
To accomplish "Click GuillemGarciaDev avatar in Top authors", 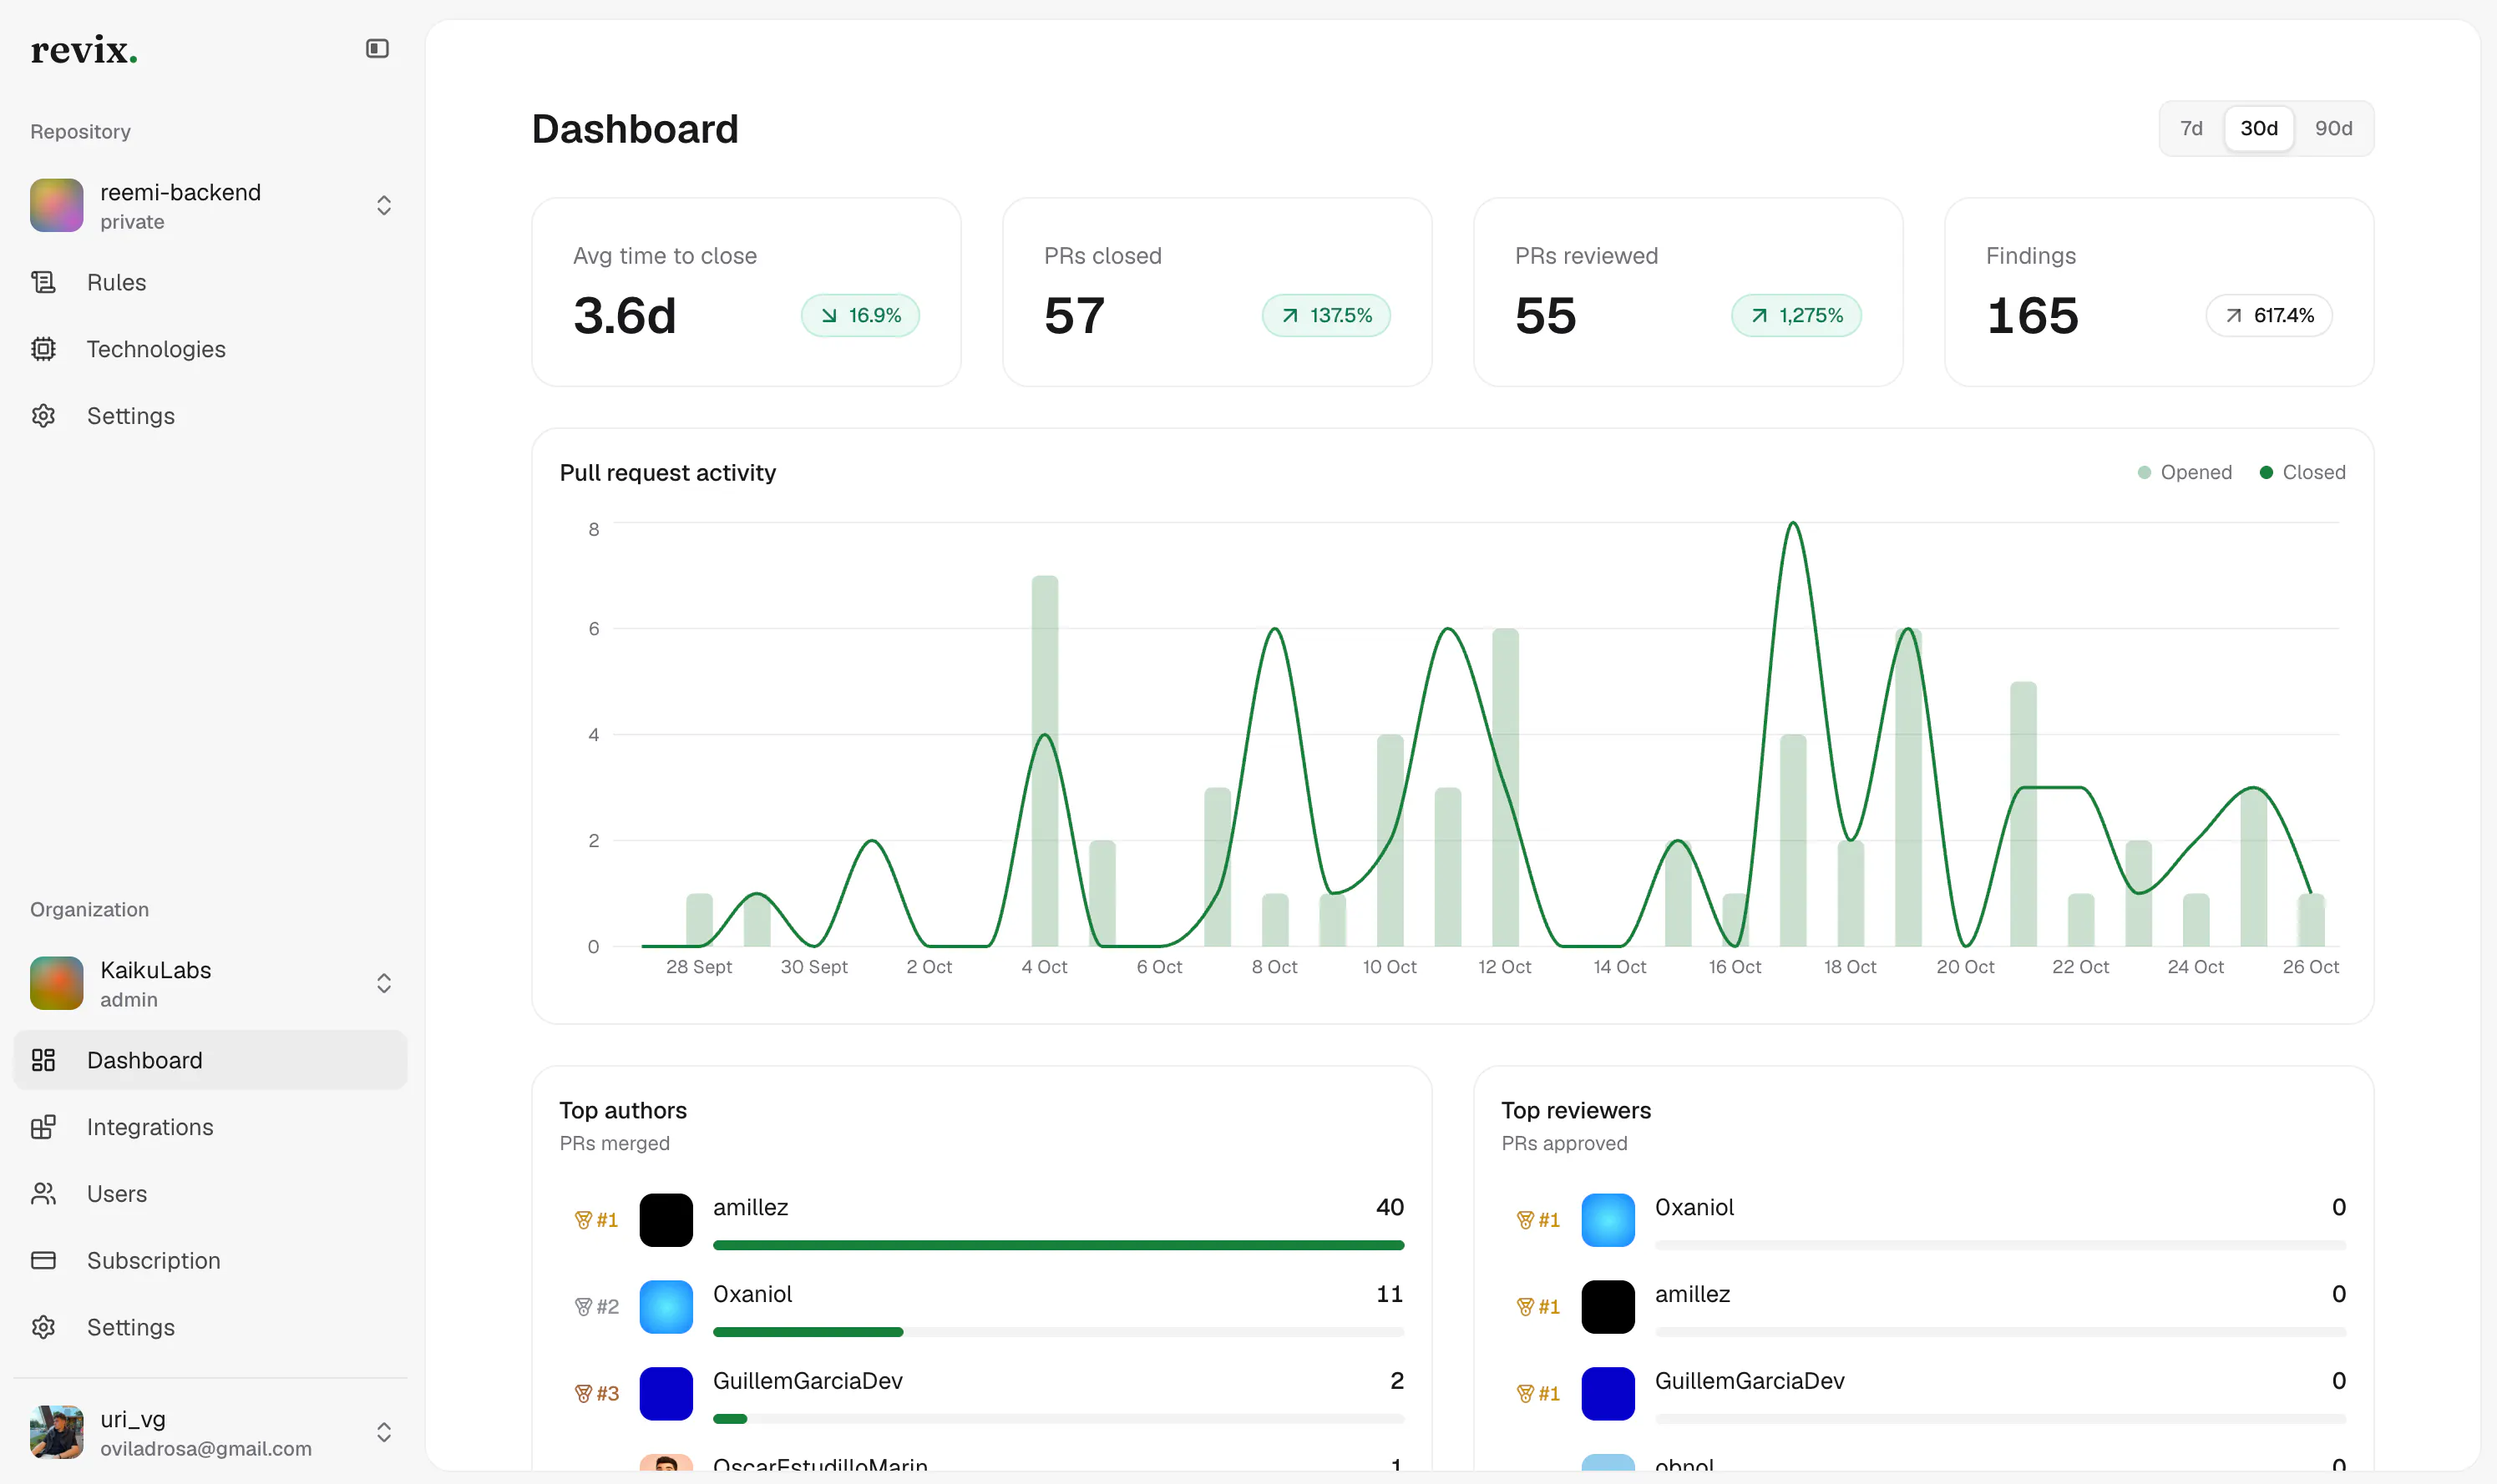I will click(x=666, y=1394).
